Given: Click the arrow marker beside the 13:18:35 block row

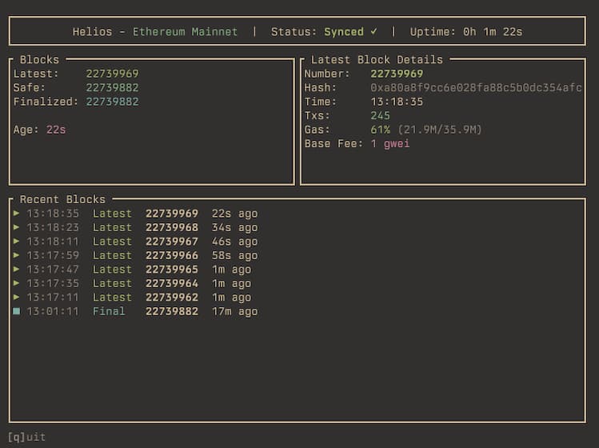Looking at the screenshot, I should [x=16, y=214].
